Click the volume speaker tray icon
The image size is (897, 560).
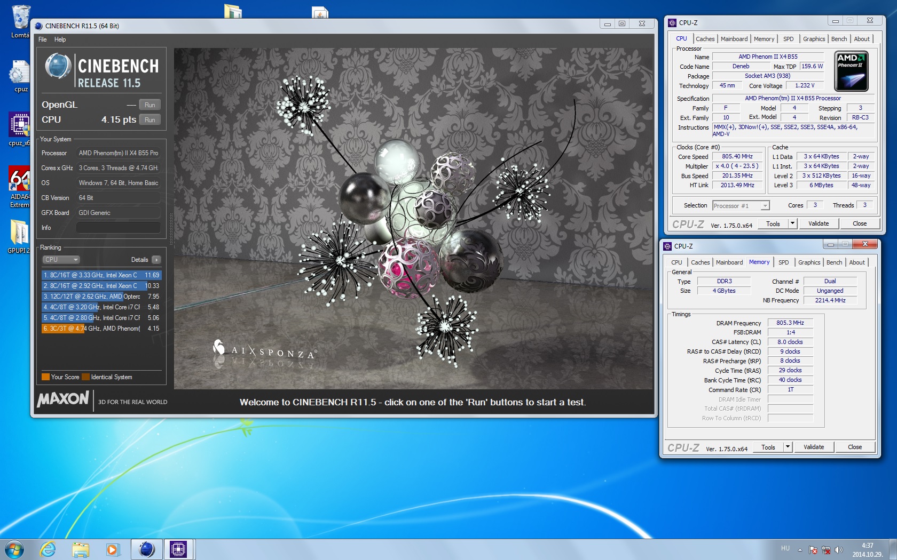click(x=839, y=549)
